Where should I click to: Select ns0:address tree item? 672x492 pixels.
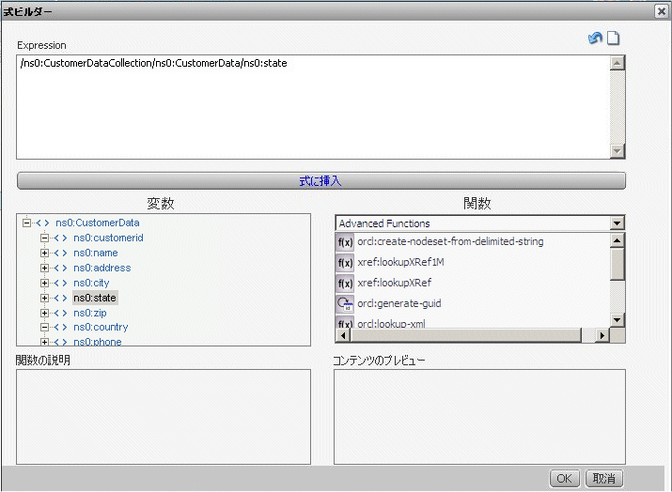pos(102,268)
